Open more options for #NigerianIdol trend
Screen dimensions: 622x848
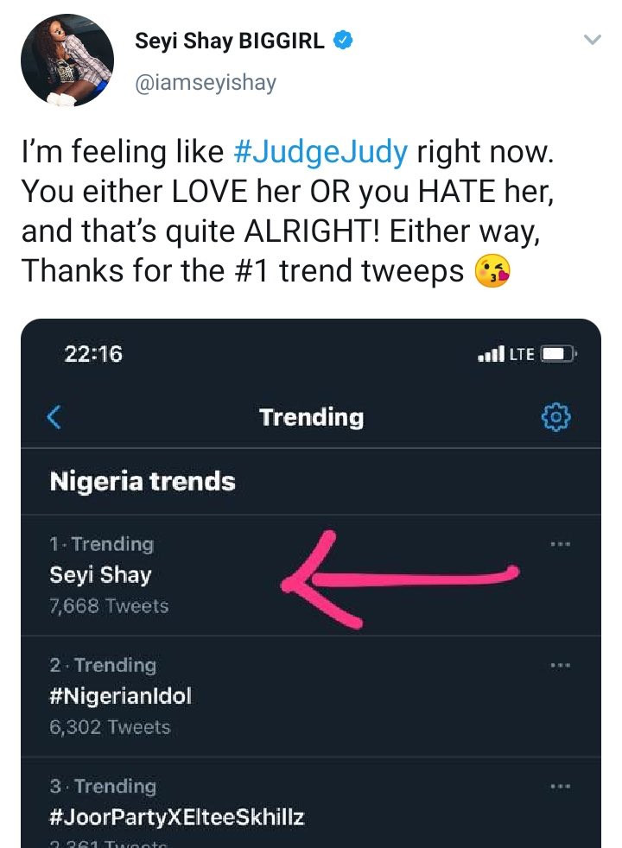click(560, 665)
